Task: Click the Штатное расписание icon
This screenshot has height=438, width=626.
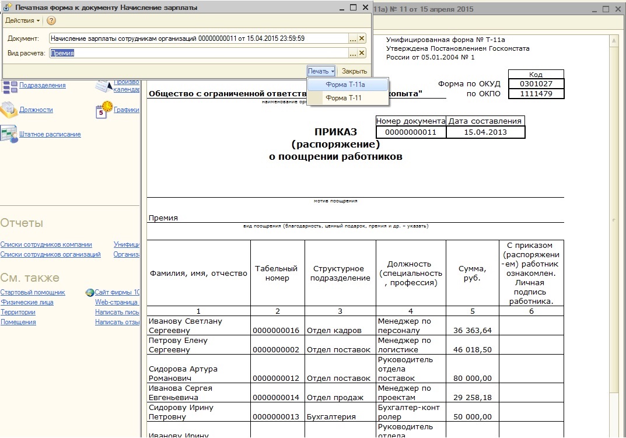Action: (x=9, y=135)
